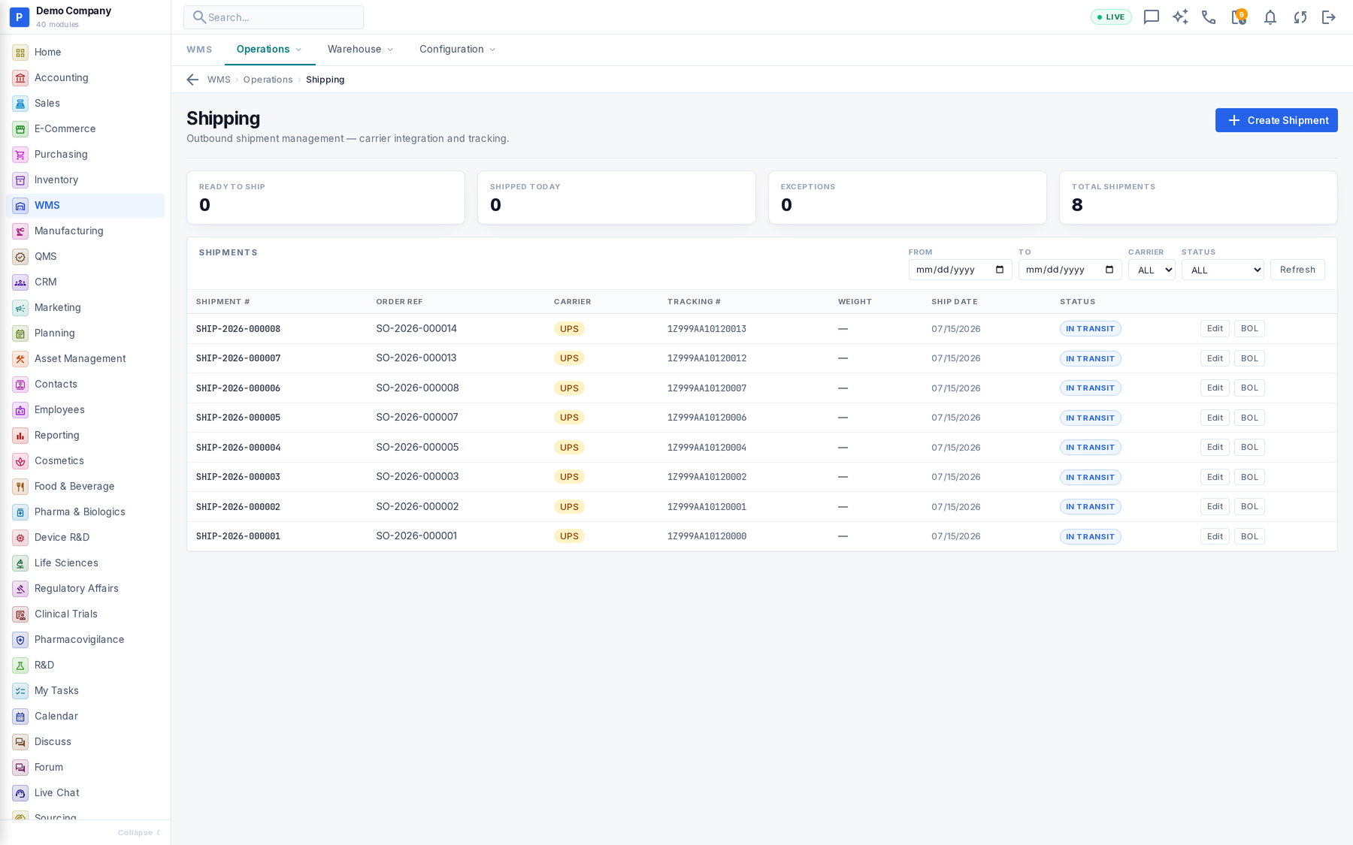Open the chat messages icon in top bar
Viewport: 1353px width, 845px height.
coord(1151,17)
